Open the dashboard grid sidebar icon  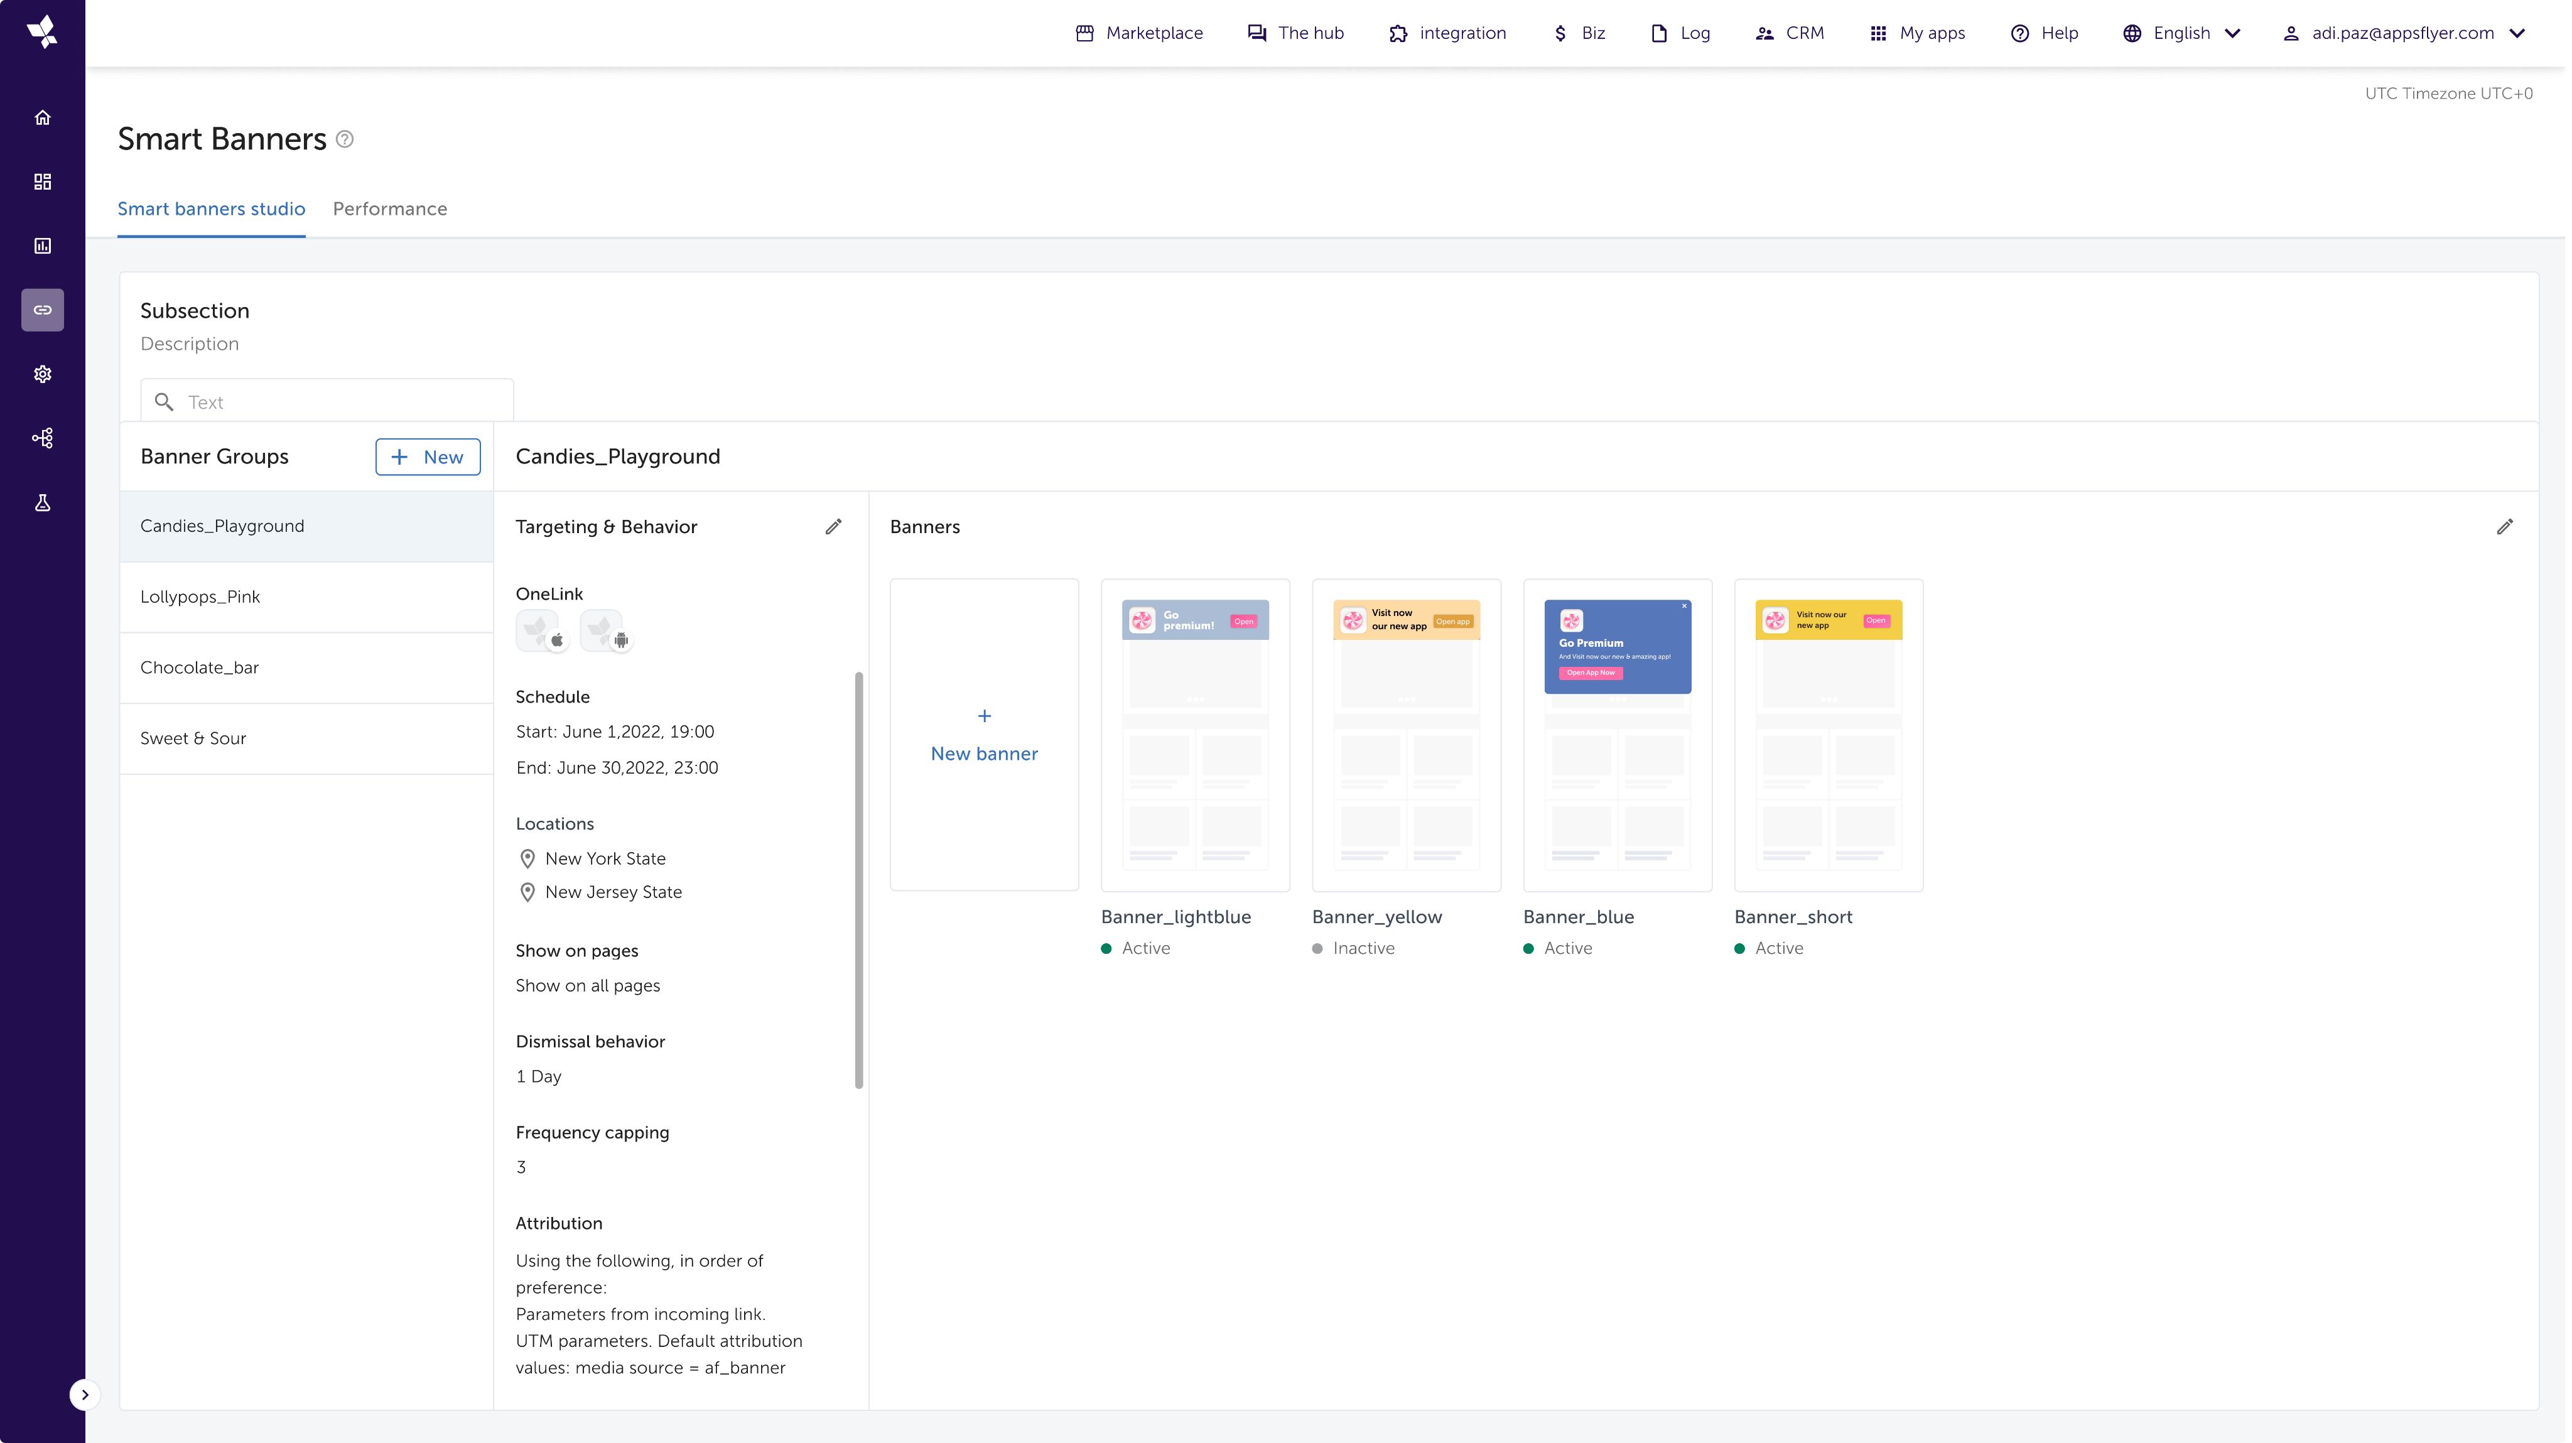(42, 181)
